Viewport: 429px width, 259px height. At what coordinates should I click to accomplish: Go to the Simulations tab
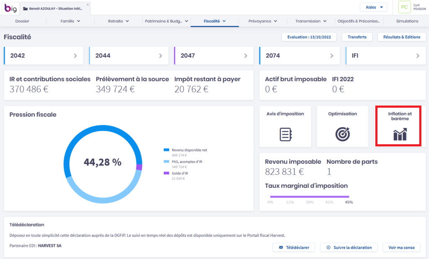pyautogui.click(x=407, y=21)
